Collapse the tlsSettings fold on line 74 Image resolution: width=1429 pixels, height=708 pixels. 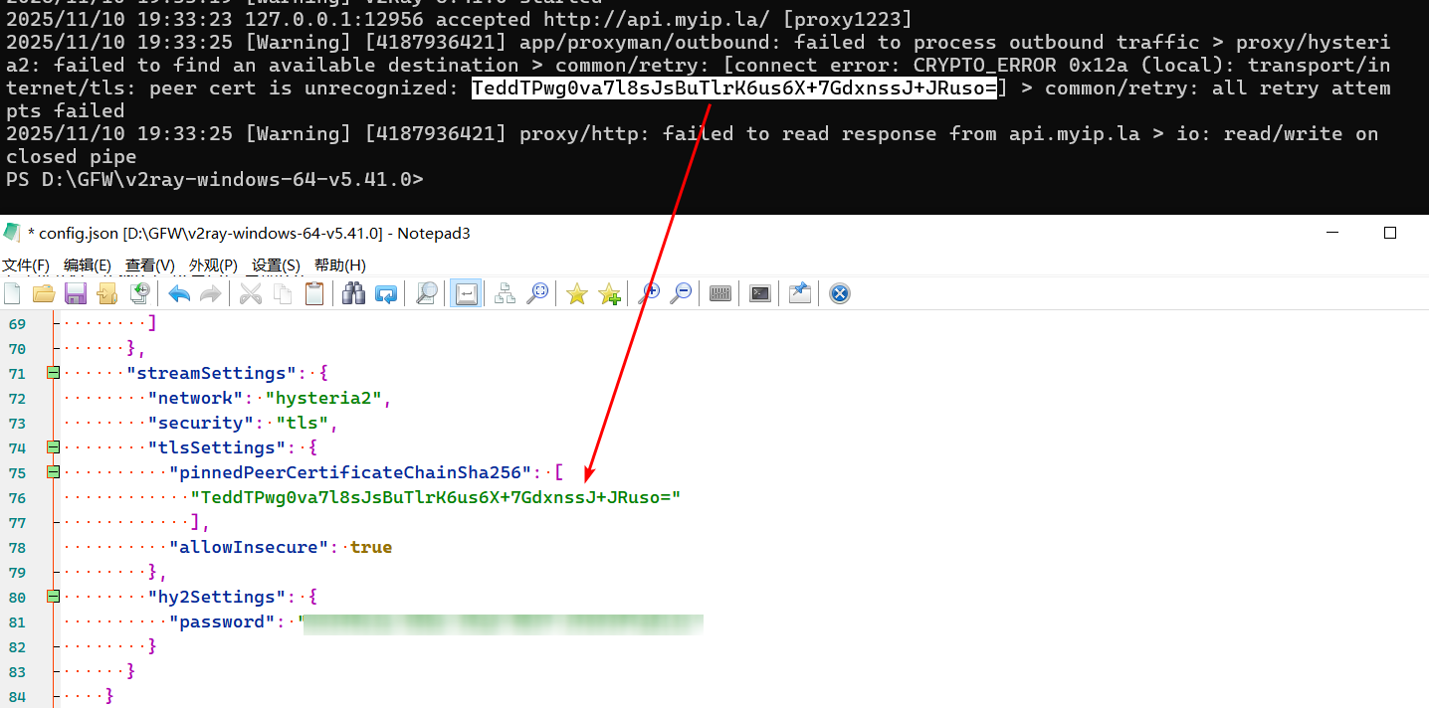tap(53, 447)
